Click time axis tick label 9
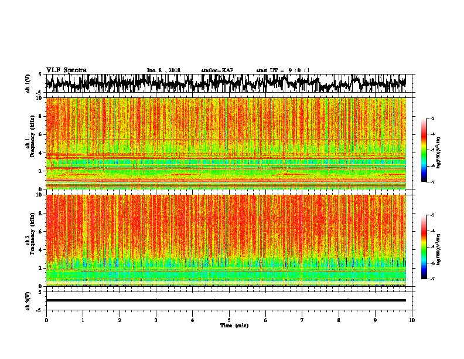The image size is (464, 359). 375,320
